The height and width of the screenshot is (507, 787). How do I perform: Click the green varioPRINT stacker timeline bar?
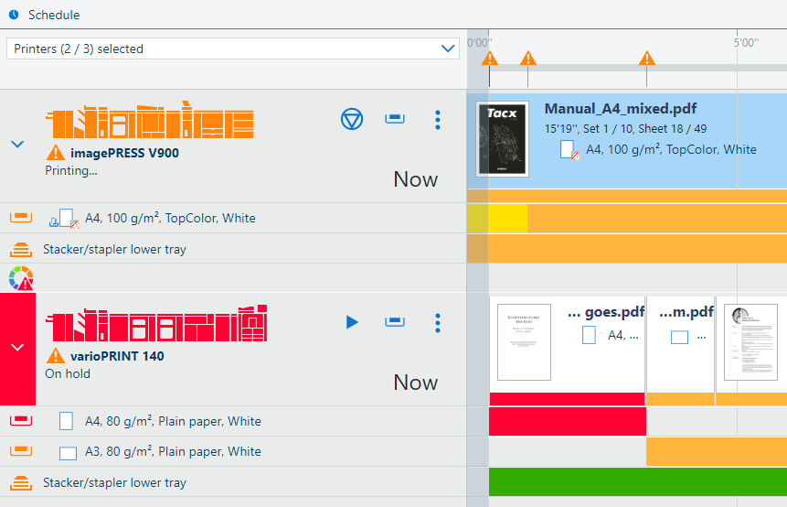pyautogui.click(x=637, y=482)
